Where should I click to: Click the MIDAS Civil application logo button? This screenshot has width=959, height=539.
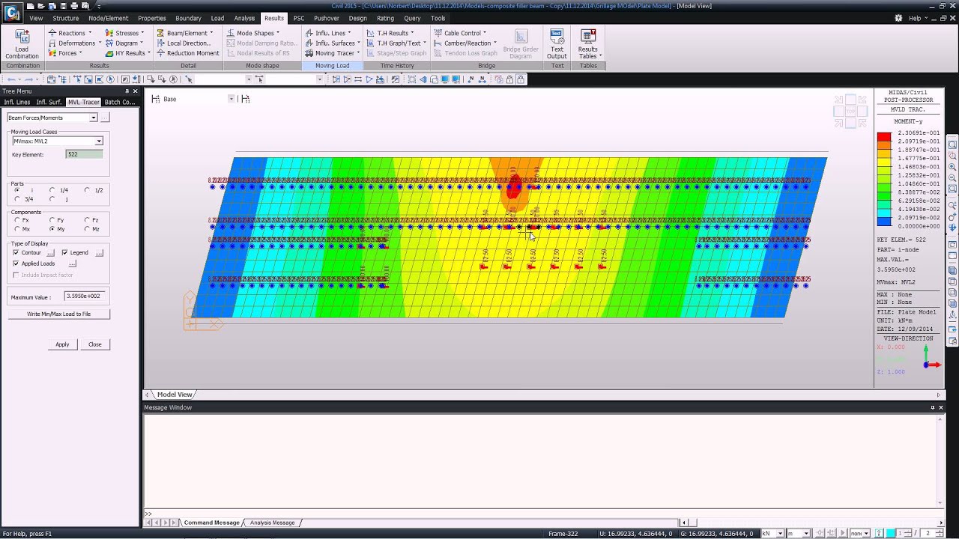[13, 13]
